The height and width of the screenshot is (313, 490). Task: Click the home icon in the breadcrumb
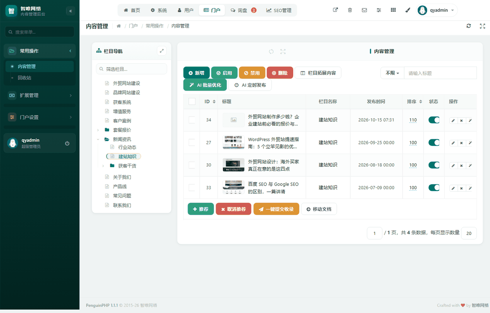click(x=119, y=26)
